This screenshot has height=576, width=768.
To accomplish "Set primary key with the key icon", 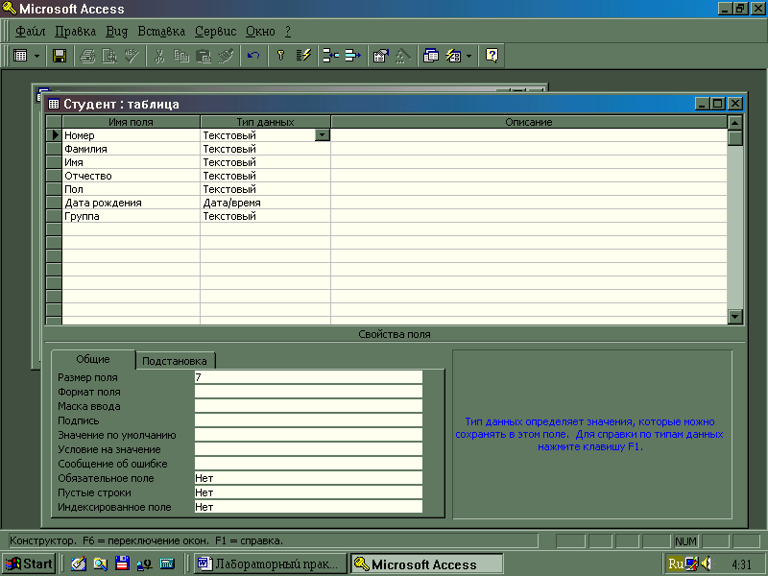I will [280, 56].
